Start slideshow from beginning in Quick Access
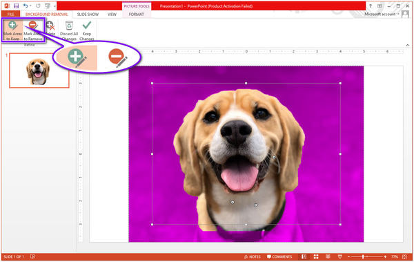This screenshot has width=414, height=262. pyautogui.click(x=48, y=6)
